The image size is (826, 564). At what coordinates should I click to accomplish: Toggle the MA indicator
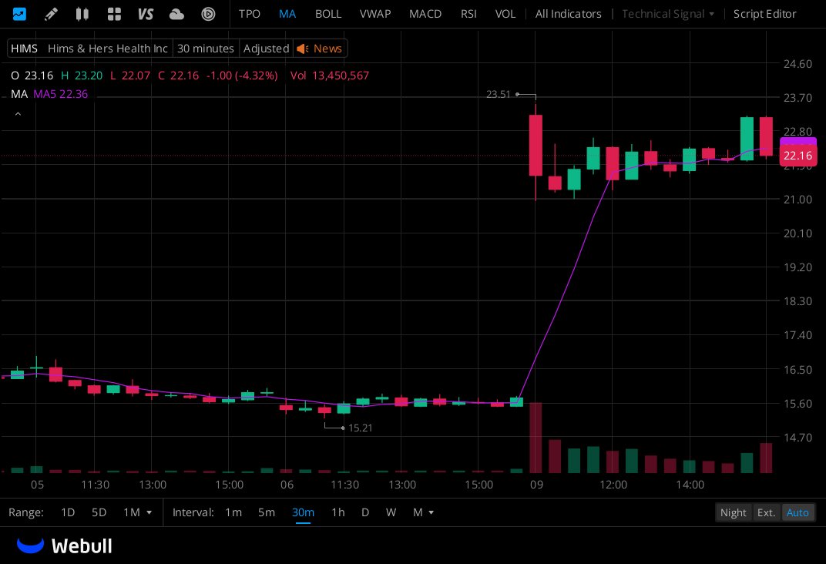tap(287, 14)
